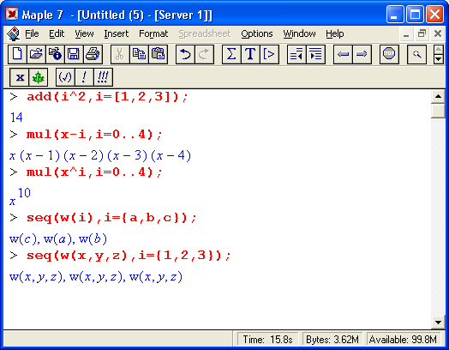Paste from clipboard using the Paste icon

pyautogui.click(x=158, y=54)
